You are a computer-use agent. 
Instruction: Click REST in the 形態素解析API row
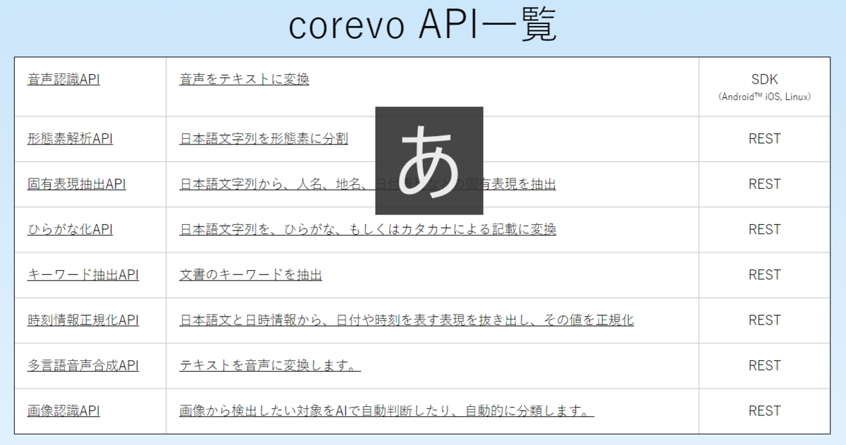tap(764, 139)
